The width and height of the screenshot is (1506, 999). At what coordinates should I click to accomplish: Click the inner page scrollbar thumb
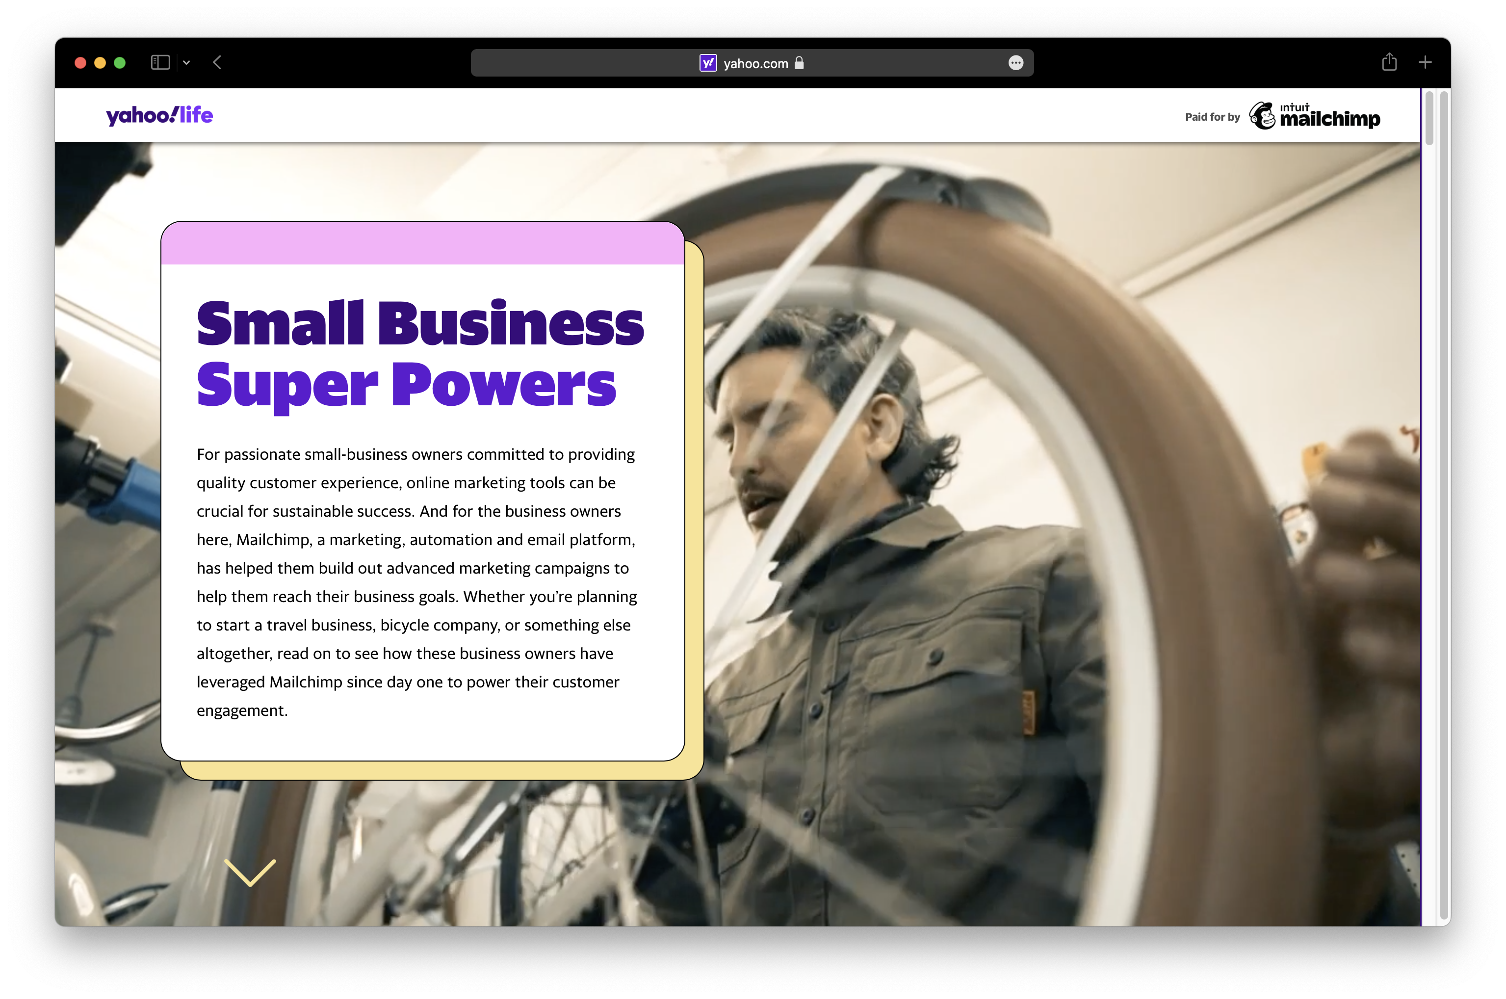coord(1429,119)
